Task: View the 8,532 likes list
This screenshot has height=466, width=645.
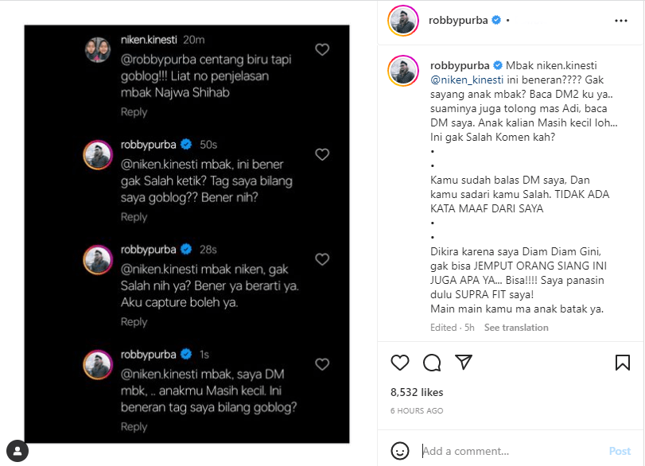Action: pyautogui.click(x=417, y=392)
